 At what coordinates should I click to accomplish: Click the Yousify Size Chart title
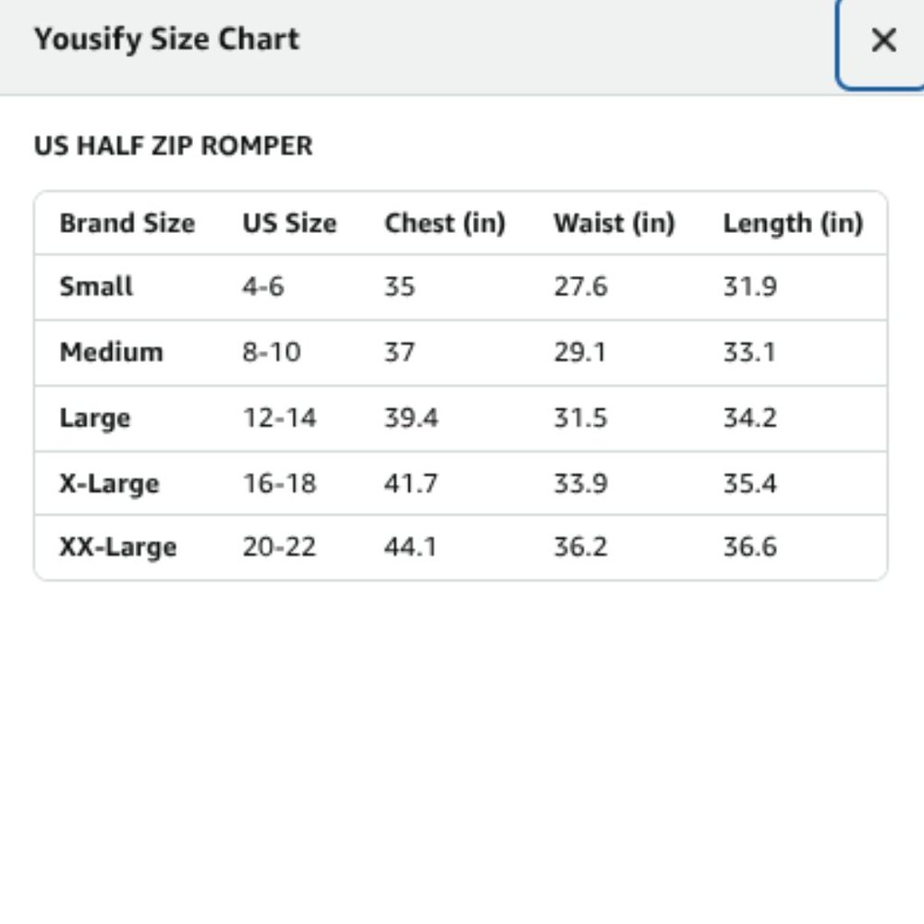tap(166, 40)
